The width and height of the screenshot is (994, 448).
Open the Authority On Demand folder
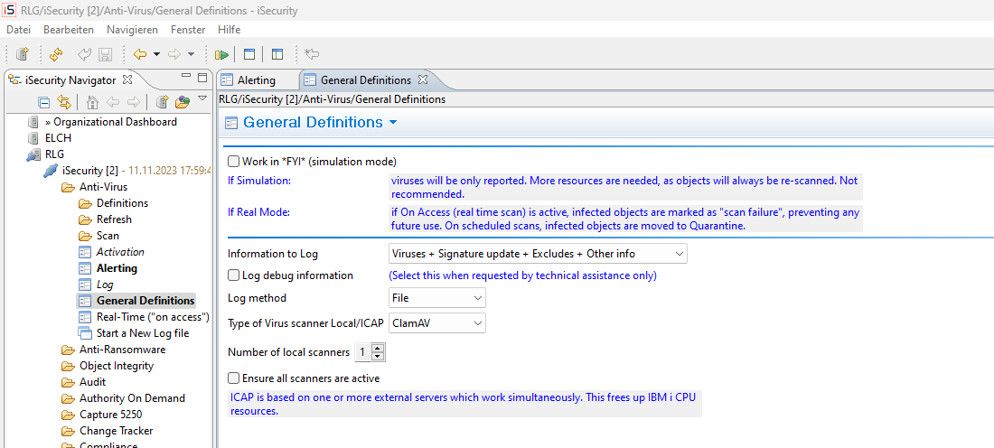click(133, 398)
